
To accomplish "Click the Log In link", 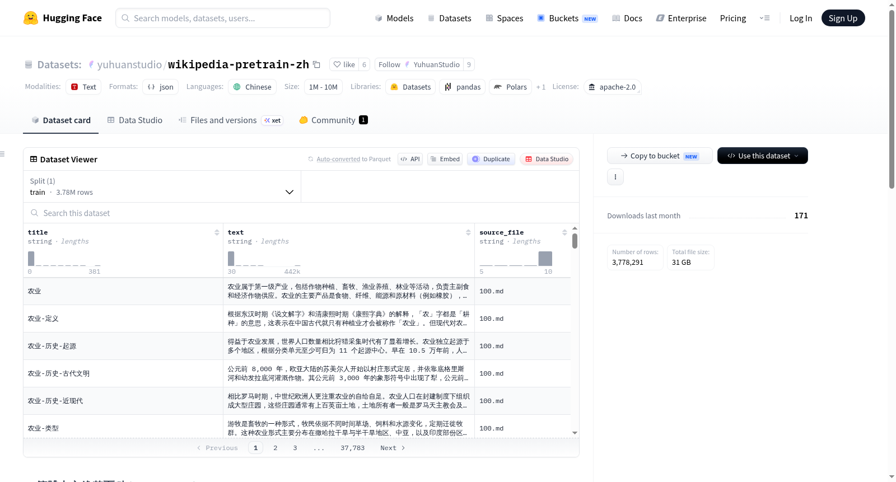I will tap(801, 18).
